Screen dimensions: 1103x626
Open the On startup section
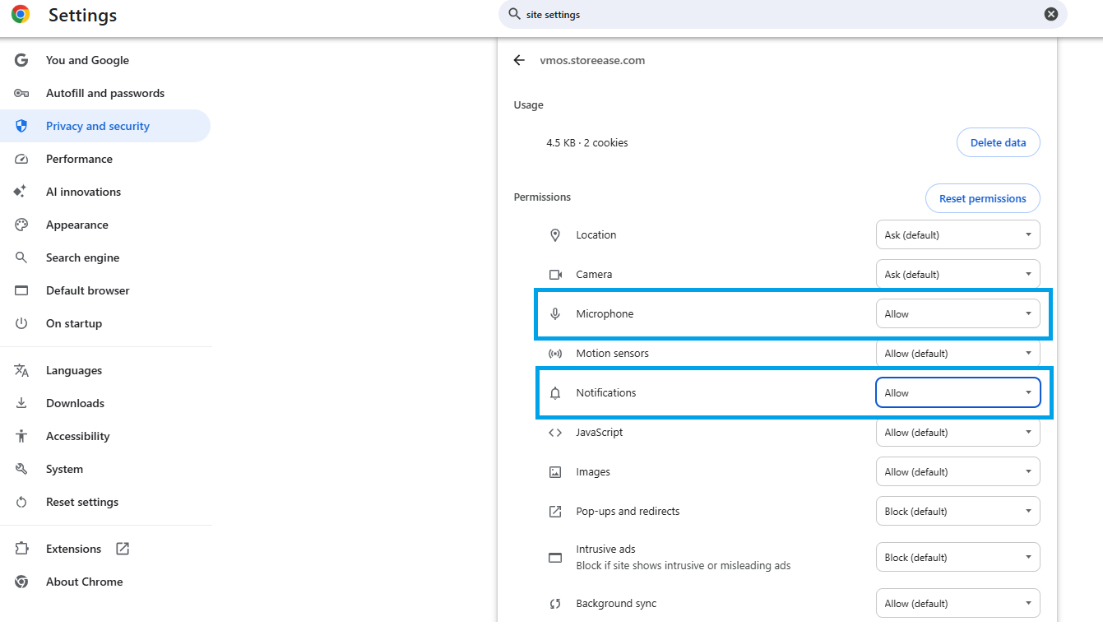(x=105, y=323)
